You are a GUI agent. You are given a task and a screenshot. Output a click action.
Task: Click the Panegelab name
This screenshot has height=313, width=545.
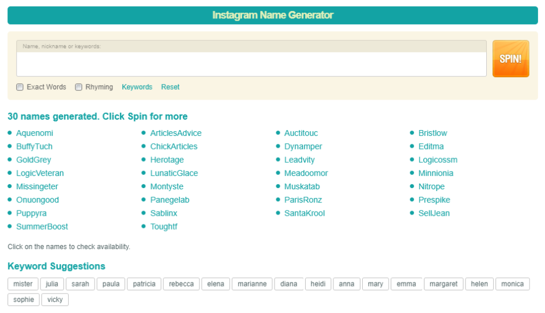[170, 200]
